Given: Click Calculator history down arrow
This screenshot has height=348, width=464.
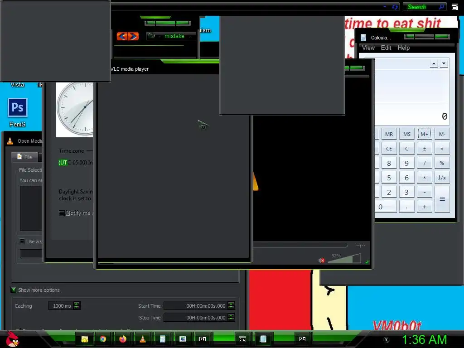Looking at the screenshot, I should tap(444, 63).
